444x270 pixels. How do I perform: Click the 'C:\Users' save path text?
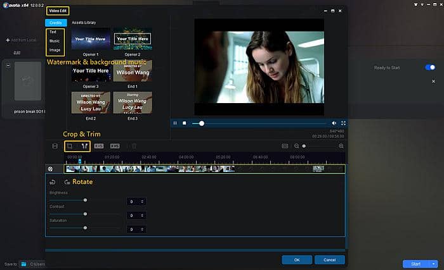click(37, 264)
